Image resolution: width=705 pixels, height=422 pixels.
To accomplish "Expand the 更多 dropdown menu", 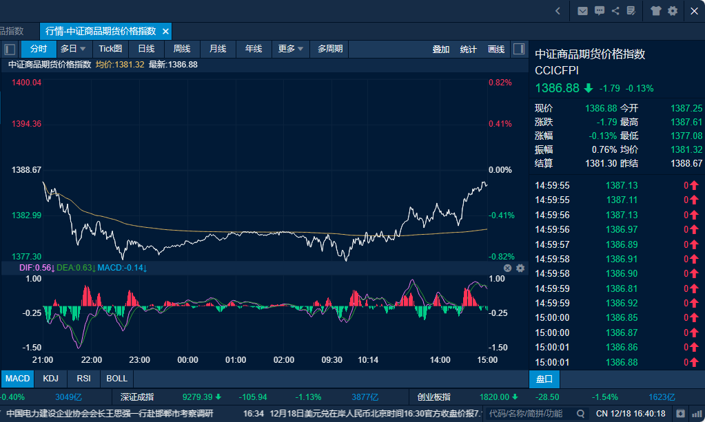I will (291, 49).
